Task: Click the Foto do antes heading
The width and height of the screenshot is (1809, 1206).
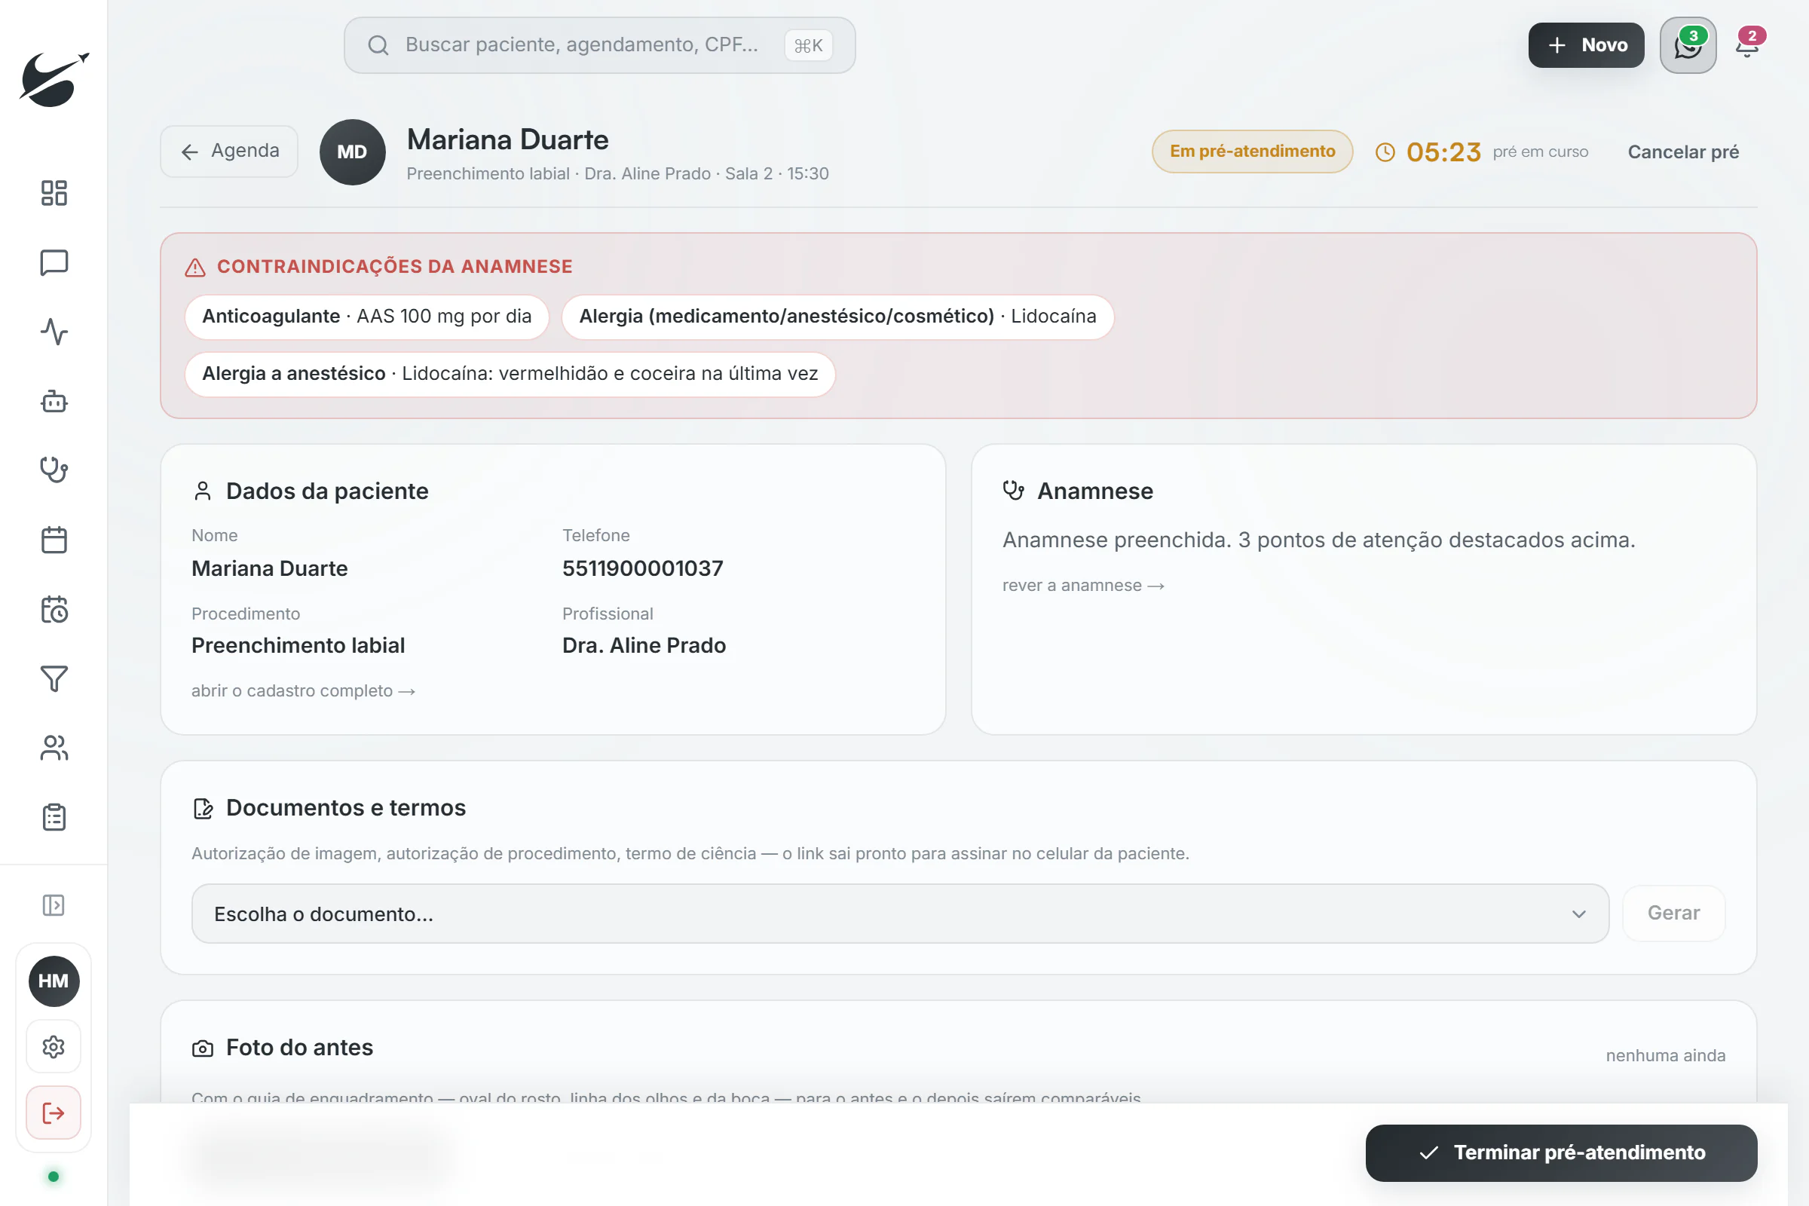Action: pyautogui.click(x=299, y=1047)
